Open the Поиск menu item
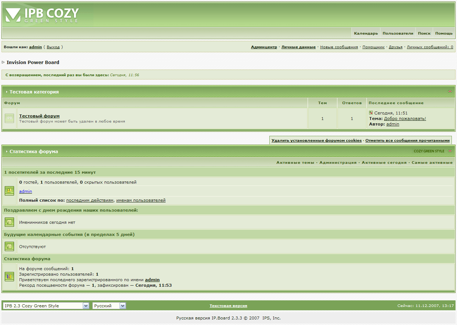The image size is (457, 325). pyautogui.click(x=424, y=33)
